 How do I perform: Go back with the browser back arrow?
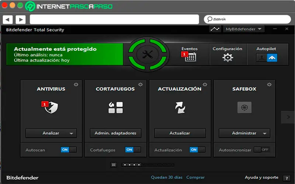click(7, 20)
